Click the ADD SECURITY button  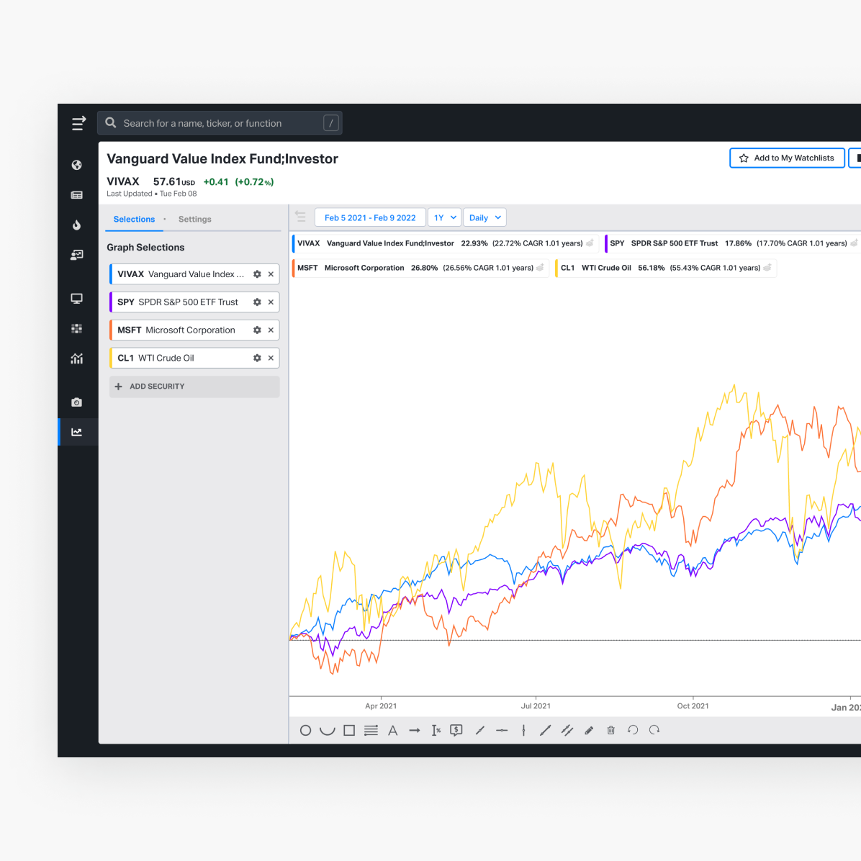pyautogui.click(x=194, y=387)
